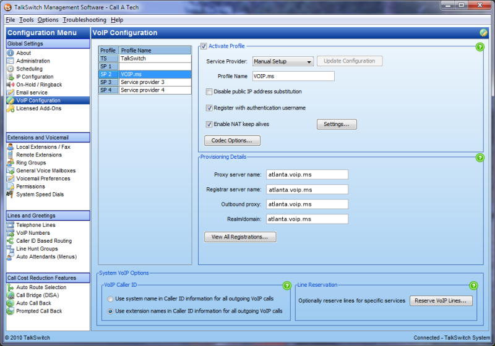Click the Update Configuration button
This screenshot has height=346, width=495.
tap(350, 61)
